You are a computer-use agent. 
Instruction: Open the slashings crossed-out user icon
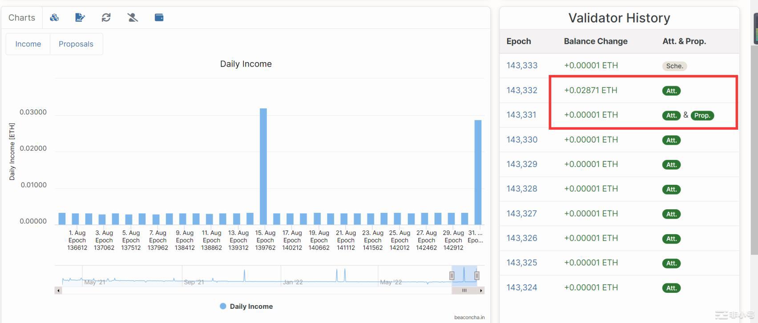[133, 17]
